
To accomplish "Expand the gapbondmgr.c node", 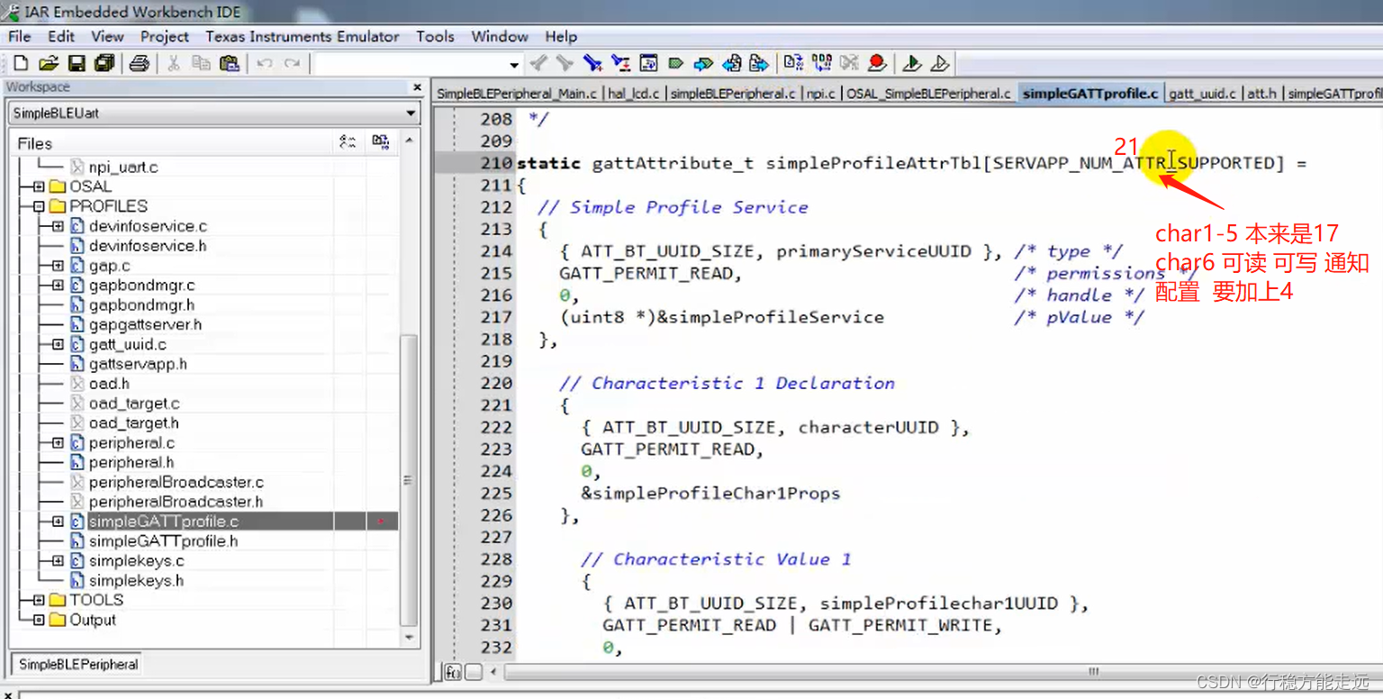I will click(58, 286).
